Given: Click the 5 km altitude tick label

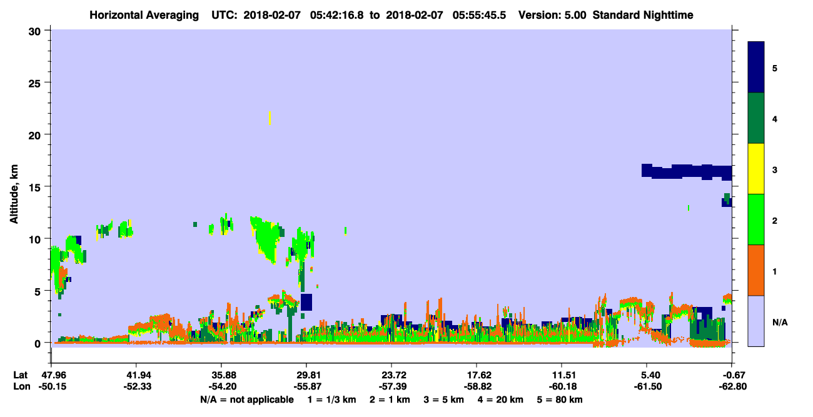Looking at the screenshot, I should pyautogui.click(x=39, y=291).
